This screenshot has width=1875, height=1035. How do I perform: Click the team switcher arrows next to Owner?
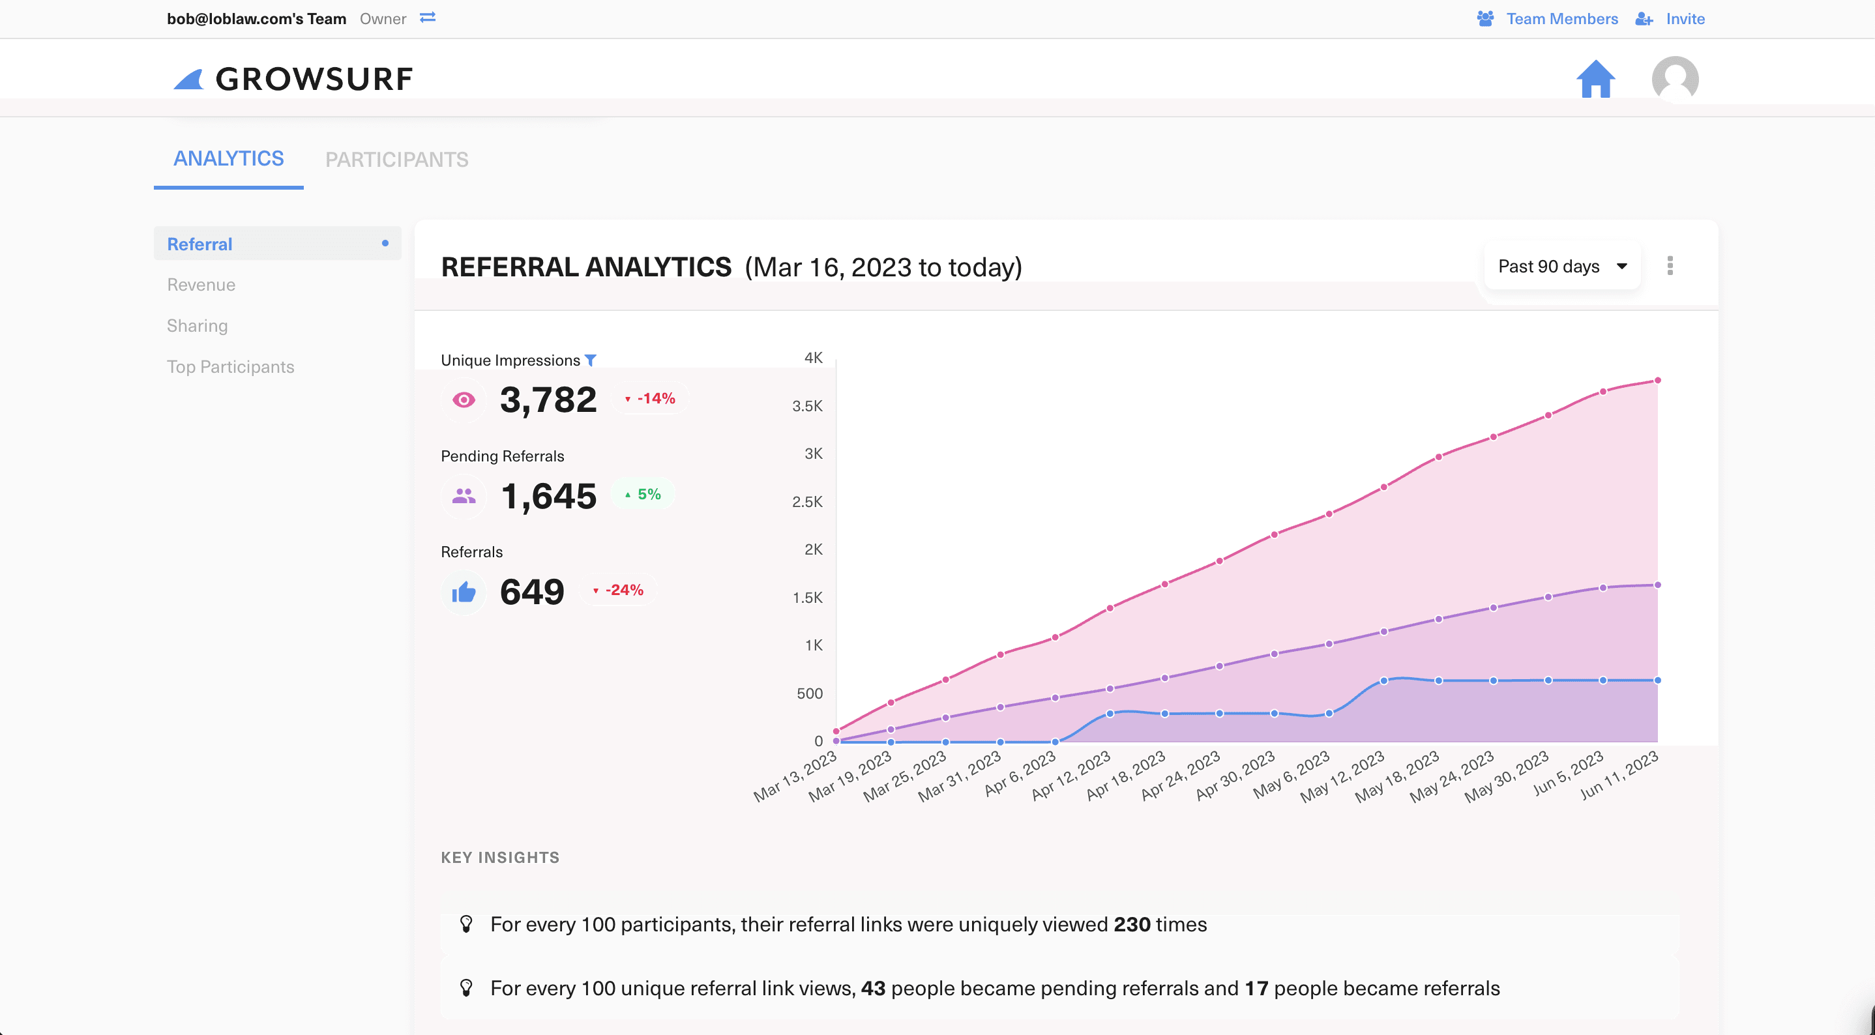coord(428,18)
